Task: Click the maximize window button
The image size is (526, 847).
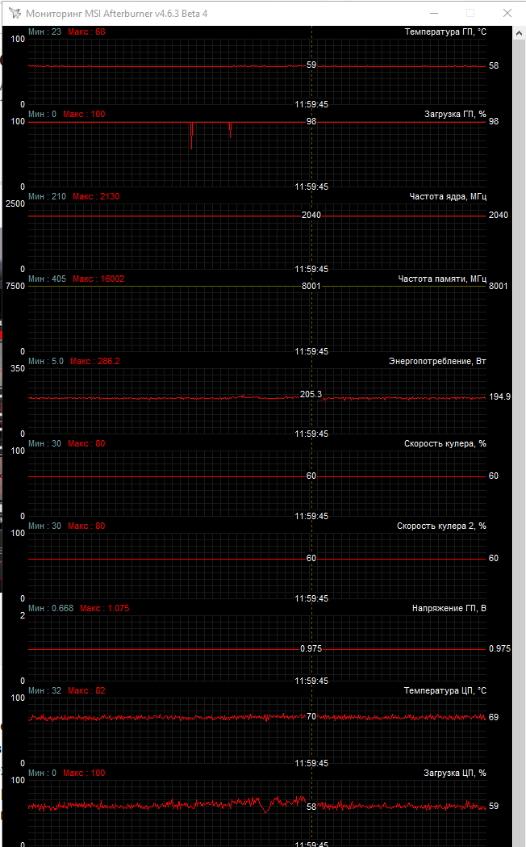Action: [470, 13]
